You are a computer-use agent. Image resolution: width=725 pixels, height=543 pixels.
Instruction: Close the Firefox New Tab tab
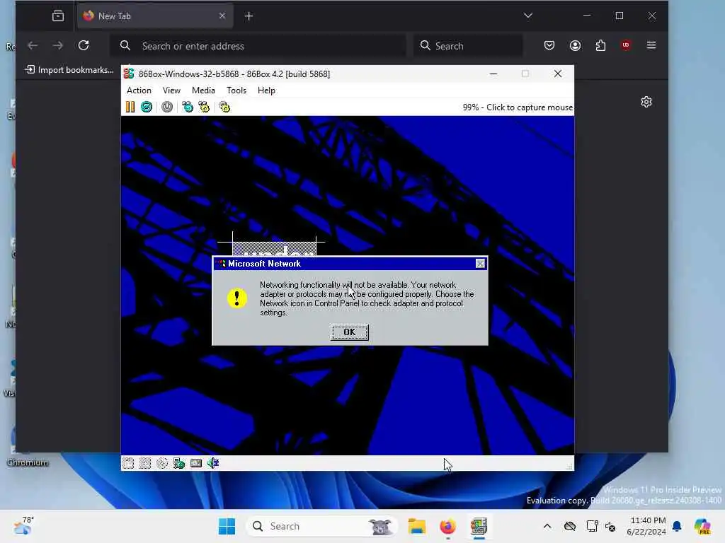[222, 16]
